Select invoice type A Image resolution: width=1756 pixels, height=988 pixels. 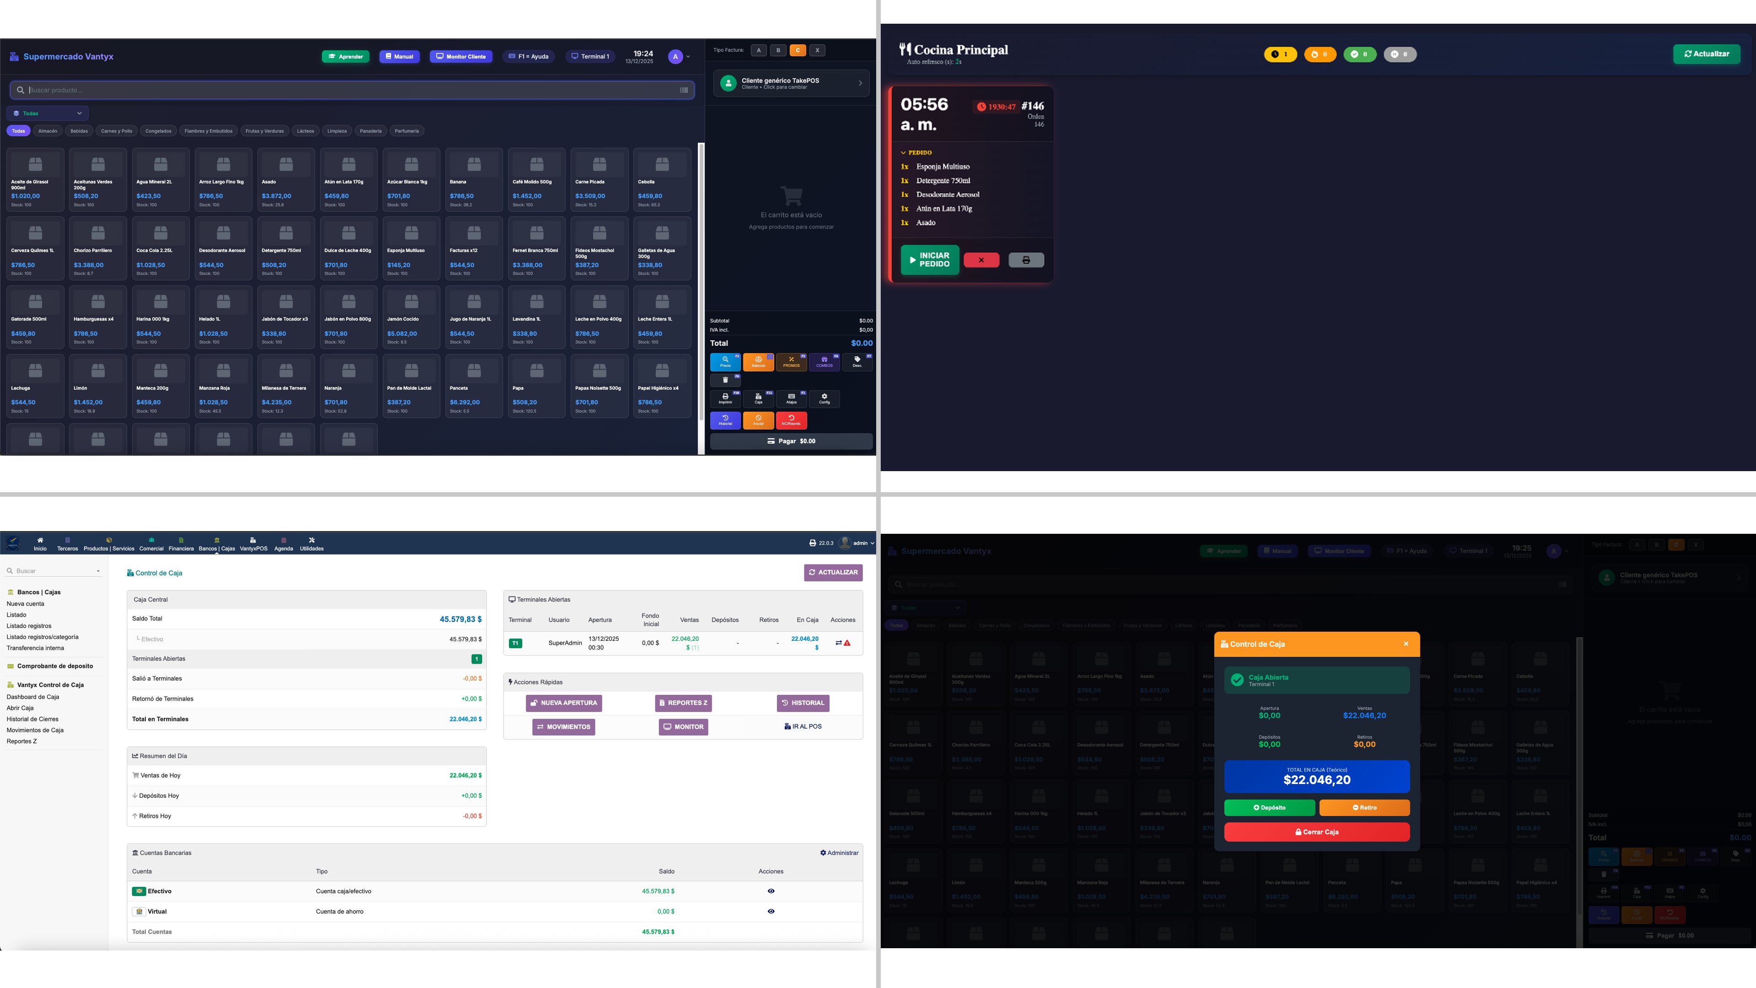[x=758, y=50]
